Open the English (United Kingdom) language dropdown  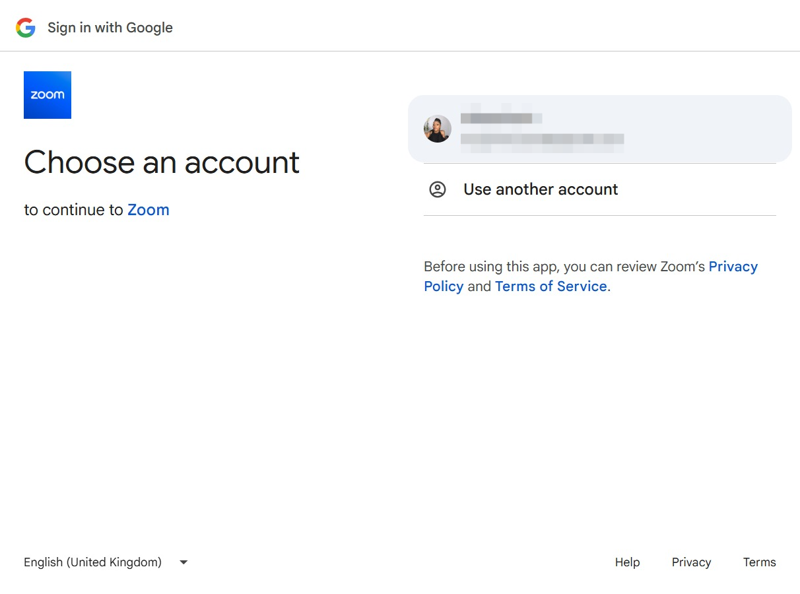[x=106, y=562]
